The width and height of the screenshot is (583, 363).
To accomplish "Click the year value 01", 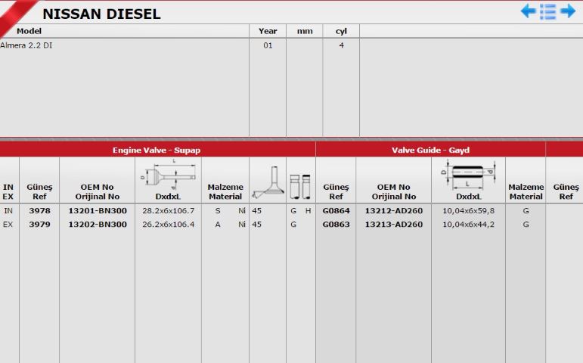I will (x=268, y=45).
